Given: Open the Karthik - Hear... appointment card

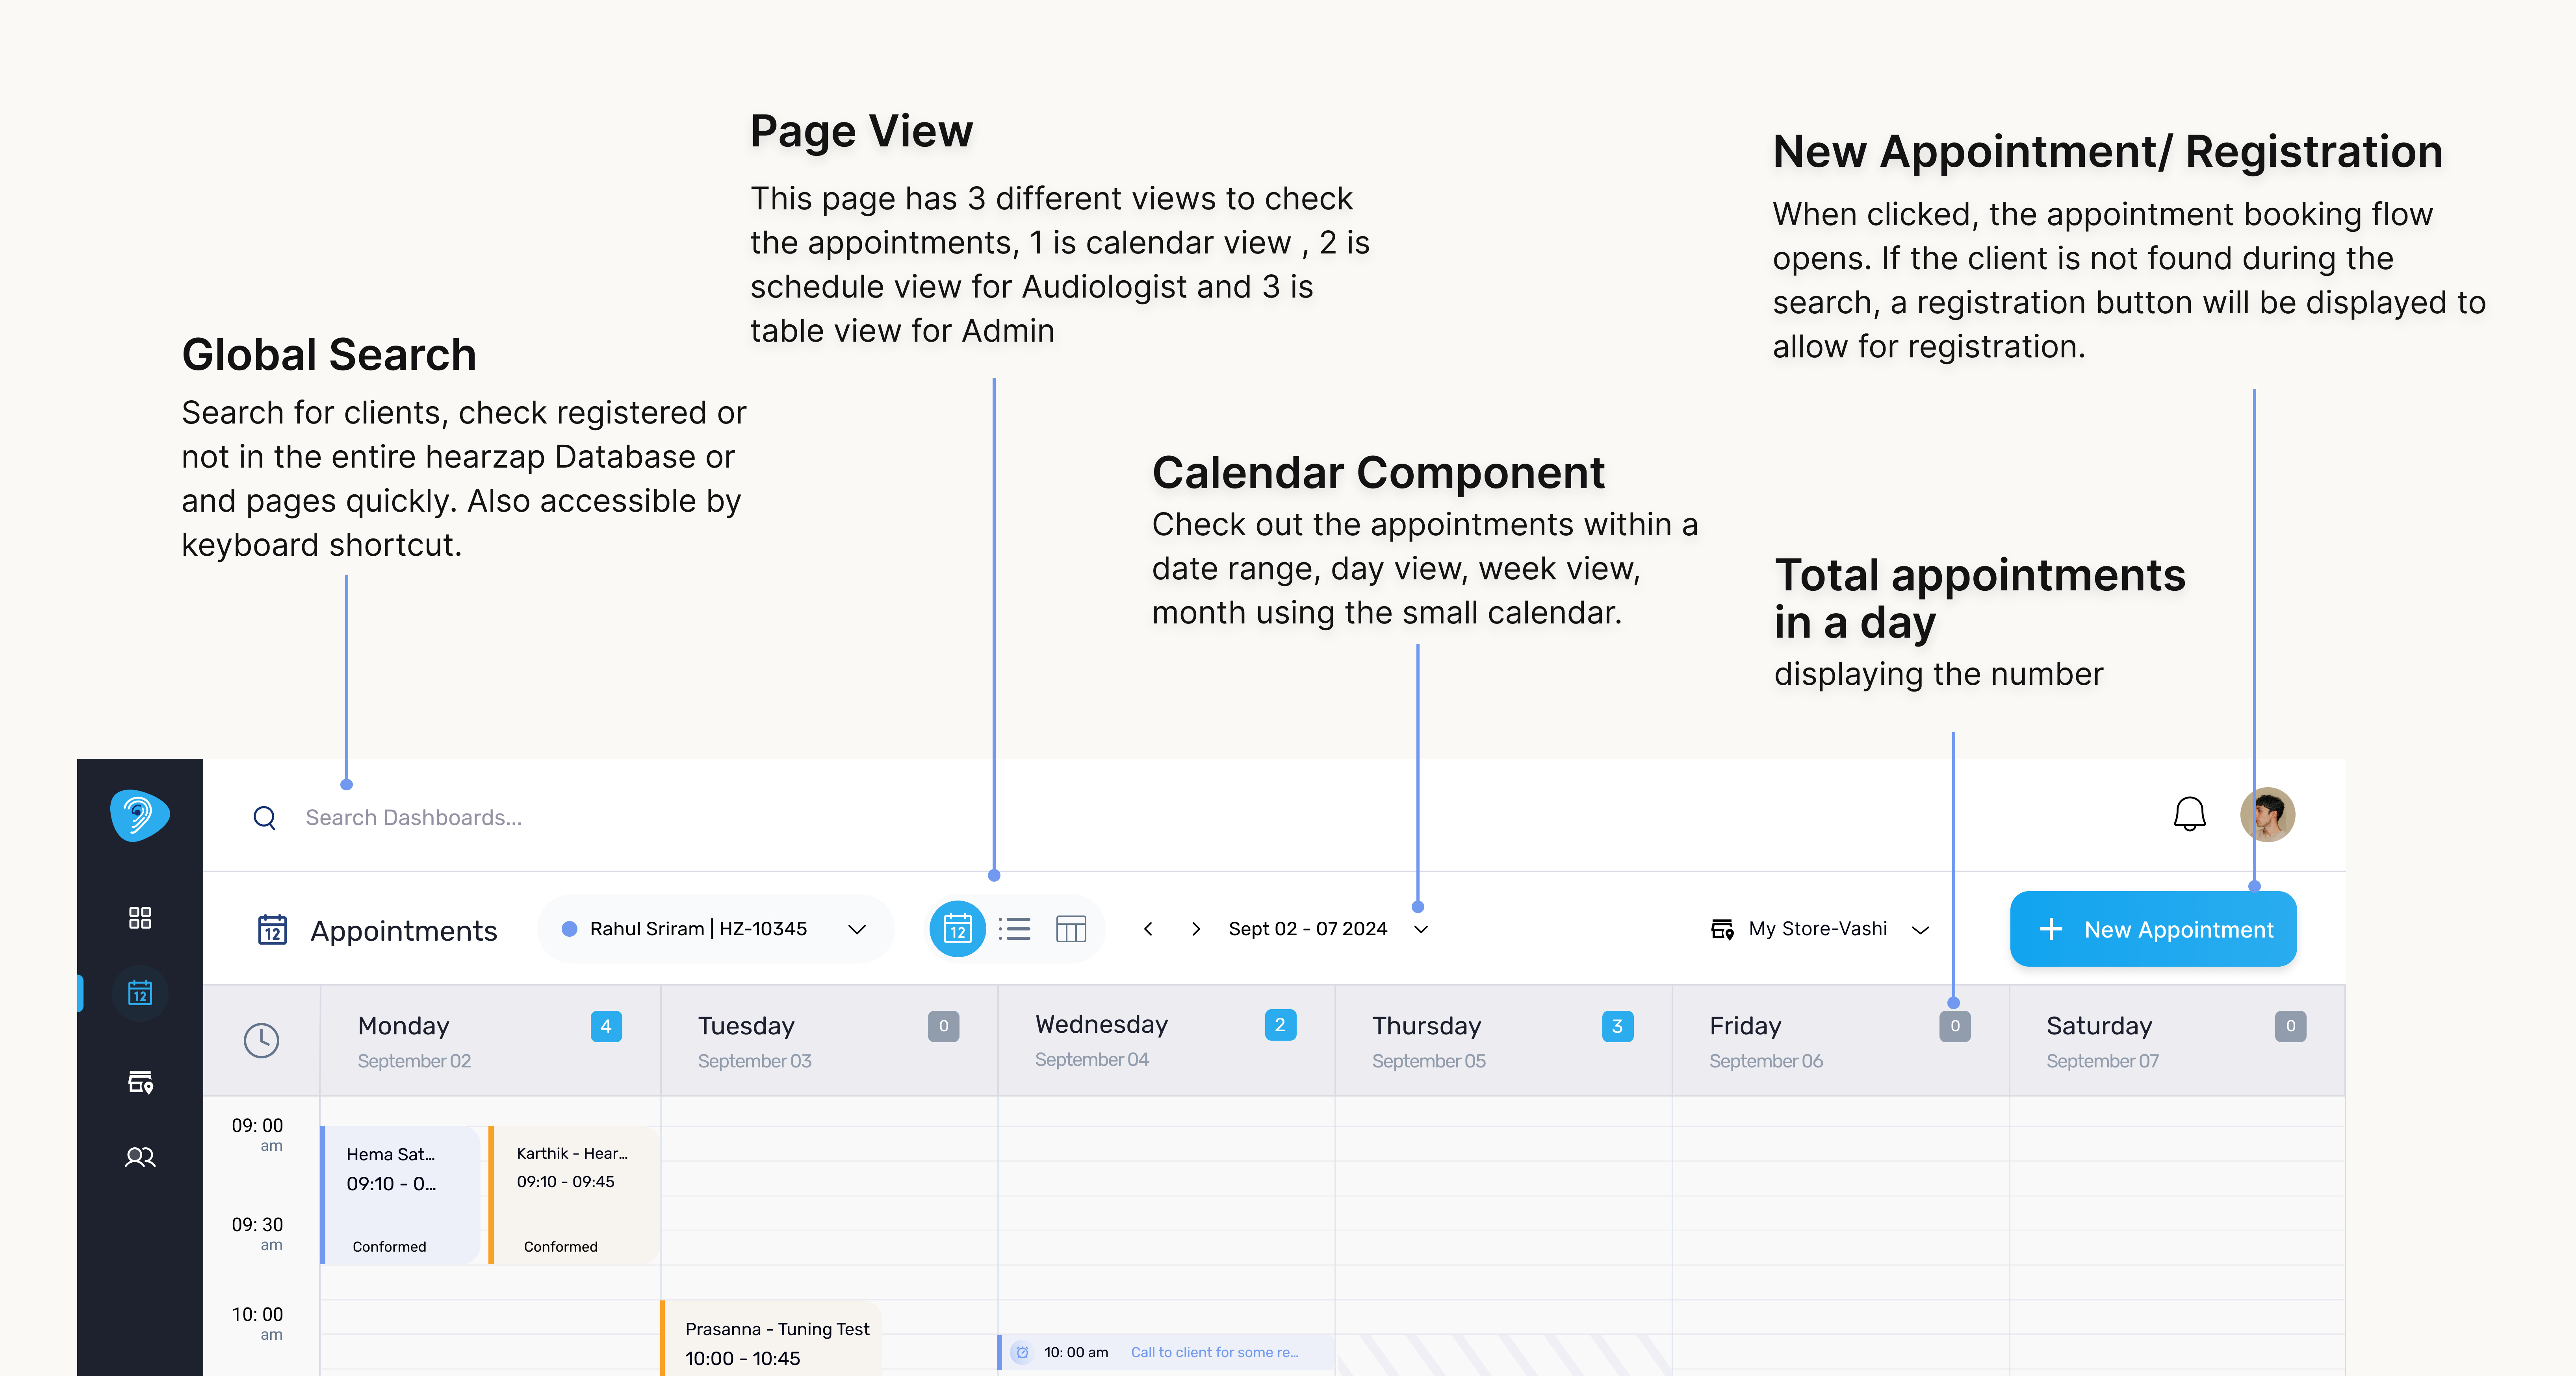Looking at the screenshot, I should pyautogui.click(x=574, y=1195).
